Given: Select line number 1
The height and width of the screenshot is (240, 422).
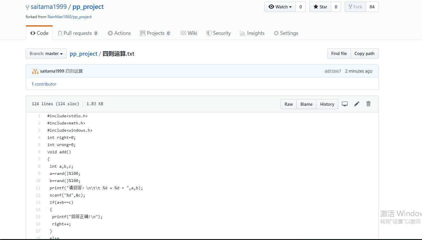Looking at the screenshot, I should pos(39,116).
